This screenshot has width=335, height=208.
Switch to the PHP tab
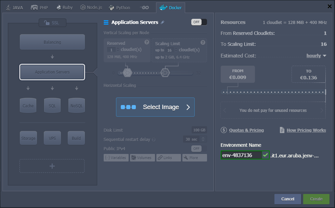(39, 8)
